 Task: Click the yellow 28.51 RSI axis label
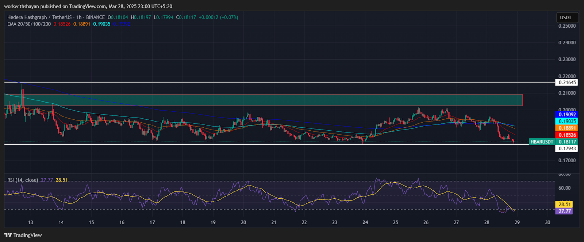[565, 205]
